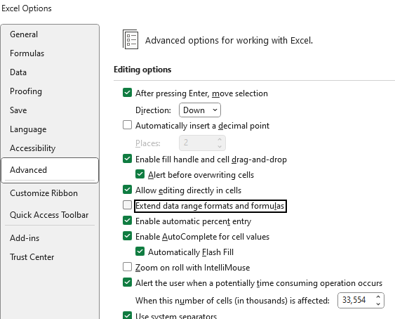Enable Zoom on roll with IntelliMouse
Image resolution: width=395 pixels, height=319 pixels.
coord(127,267)
